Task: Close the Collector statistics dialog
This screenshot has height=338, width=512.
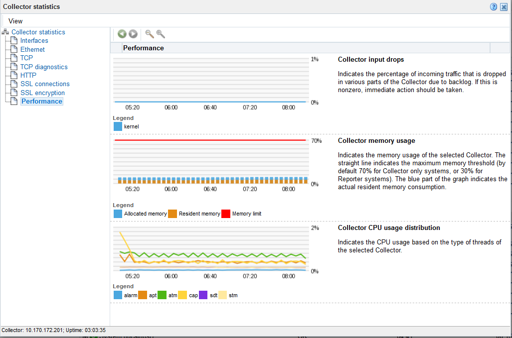Action: (x=504, y=7)
